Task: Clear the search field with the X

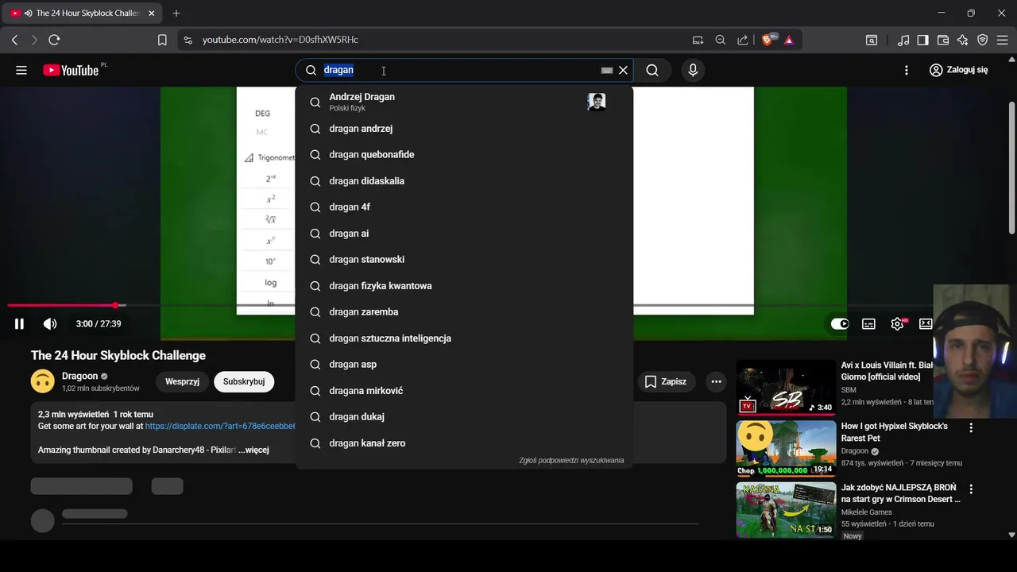Action: click(x=623, y=70)
